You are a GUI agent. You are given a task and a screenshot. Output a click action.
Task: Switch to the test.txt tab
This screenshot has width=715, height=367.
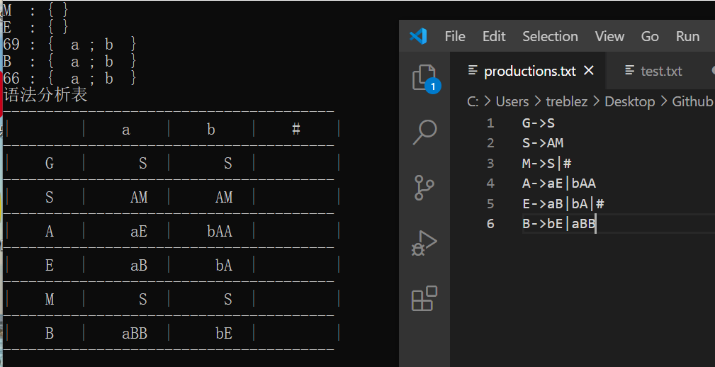pos(660,71)
